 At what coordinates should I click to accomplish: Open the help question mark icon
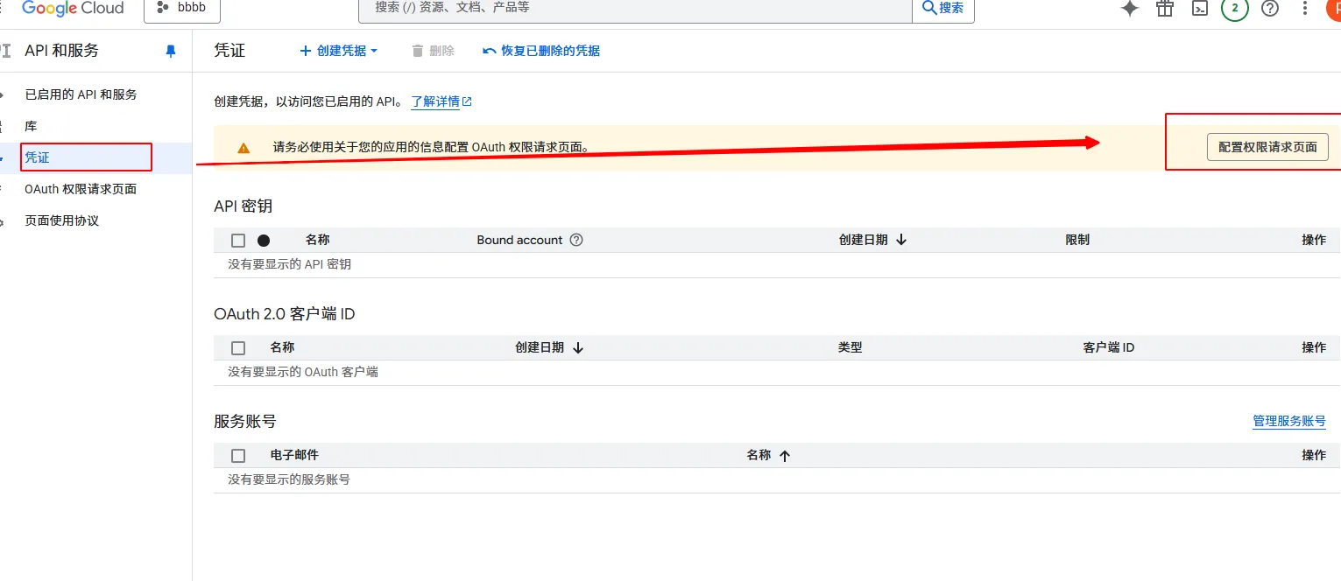tap(1270, 9)
